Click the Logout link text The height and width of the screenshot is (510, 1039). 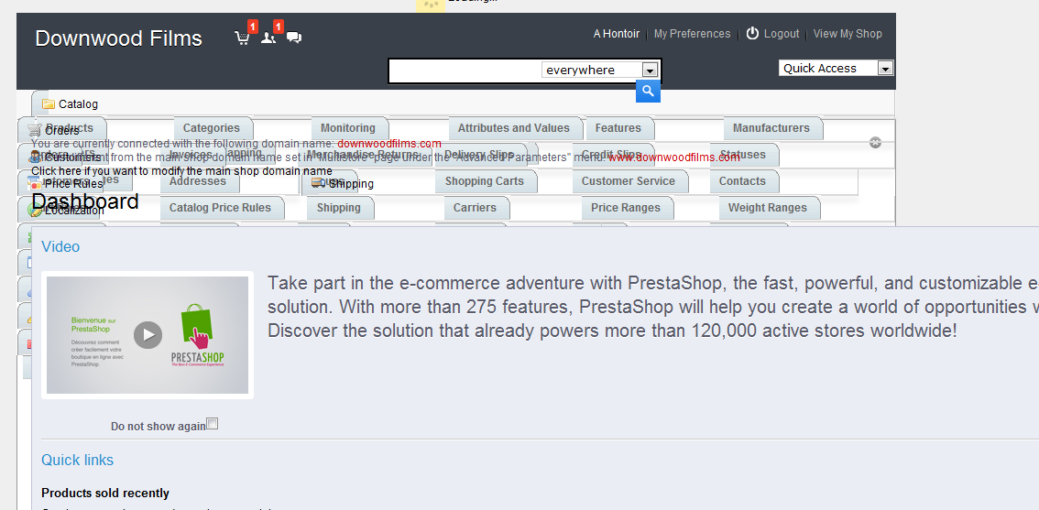(782, 34)
